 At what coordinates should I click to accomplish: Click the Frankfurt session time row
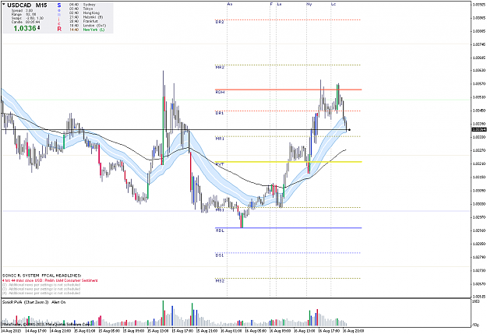coord(84,21)
